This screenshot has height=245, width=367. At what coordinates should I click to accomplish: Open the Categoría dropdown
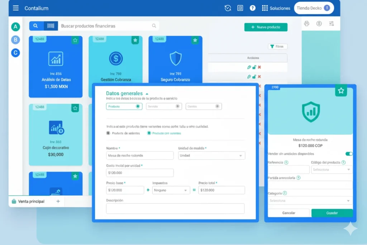tap(310, 201)
